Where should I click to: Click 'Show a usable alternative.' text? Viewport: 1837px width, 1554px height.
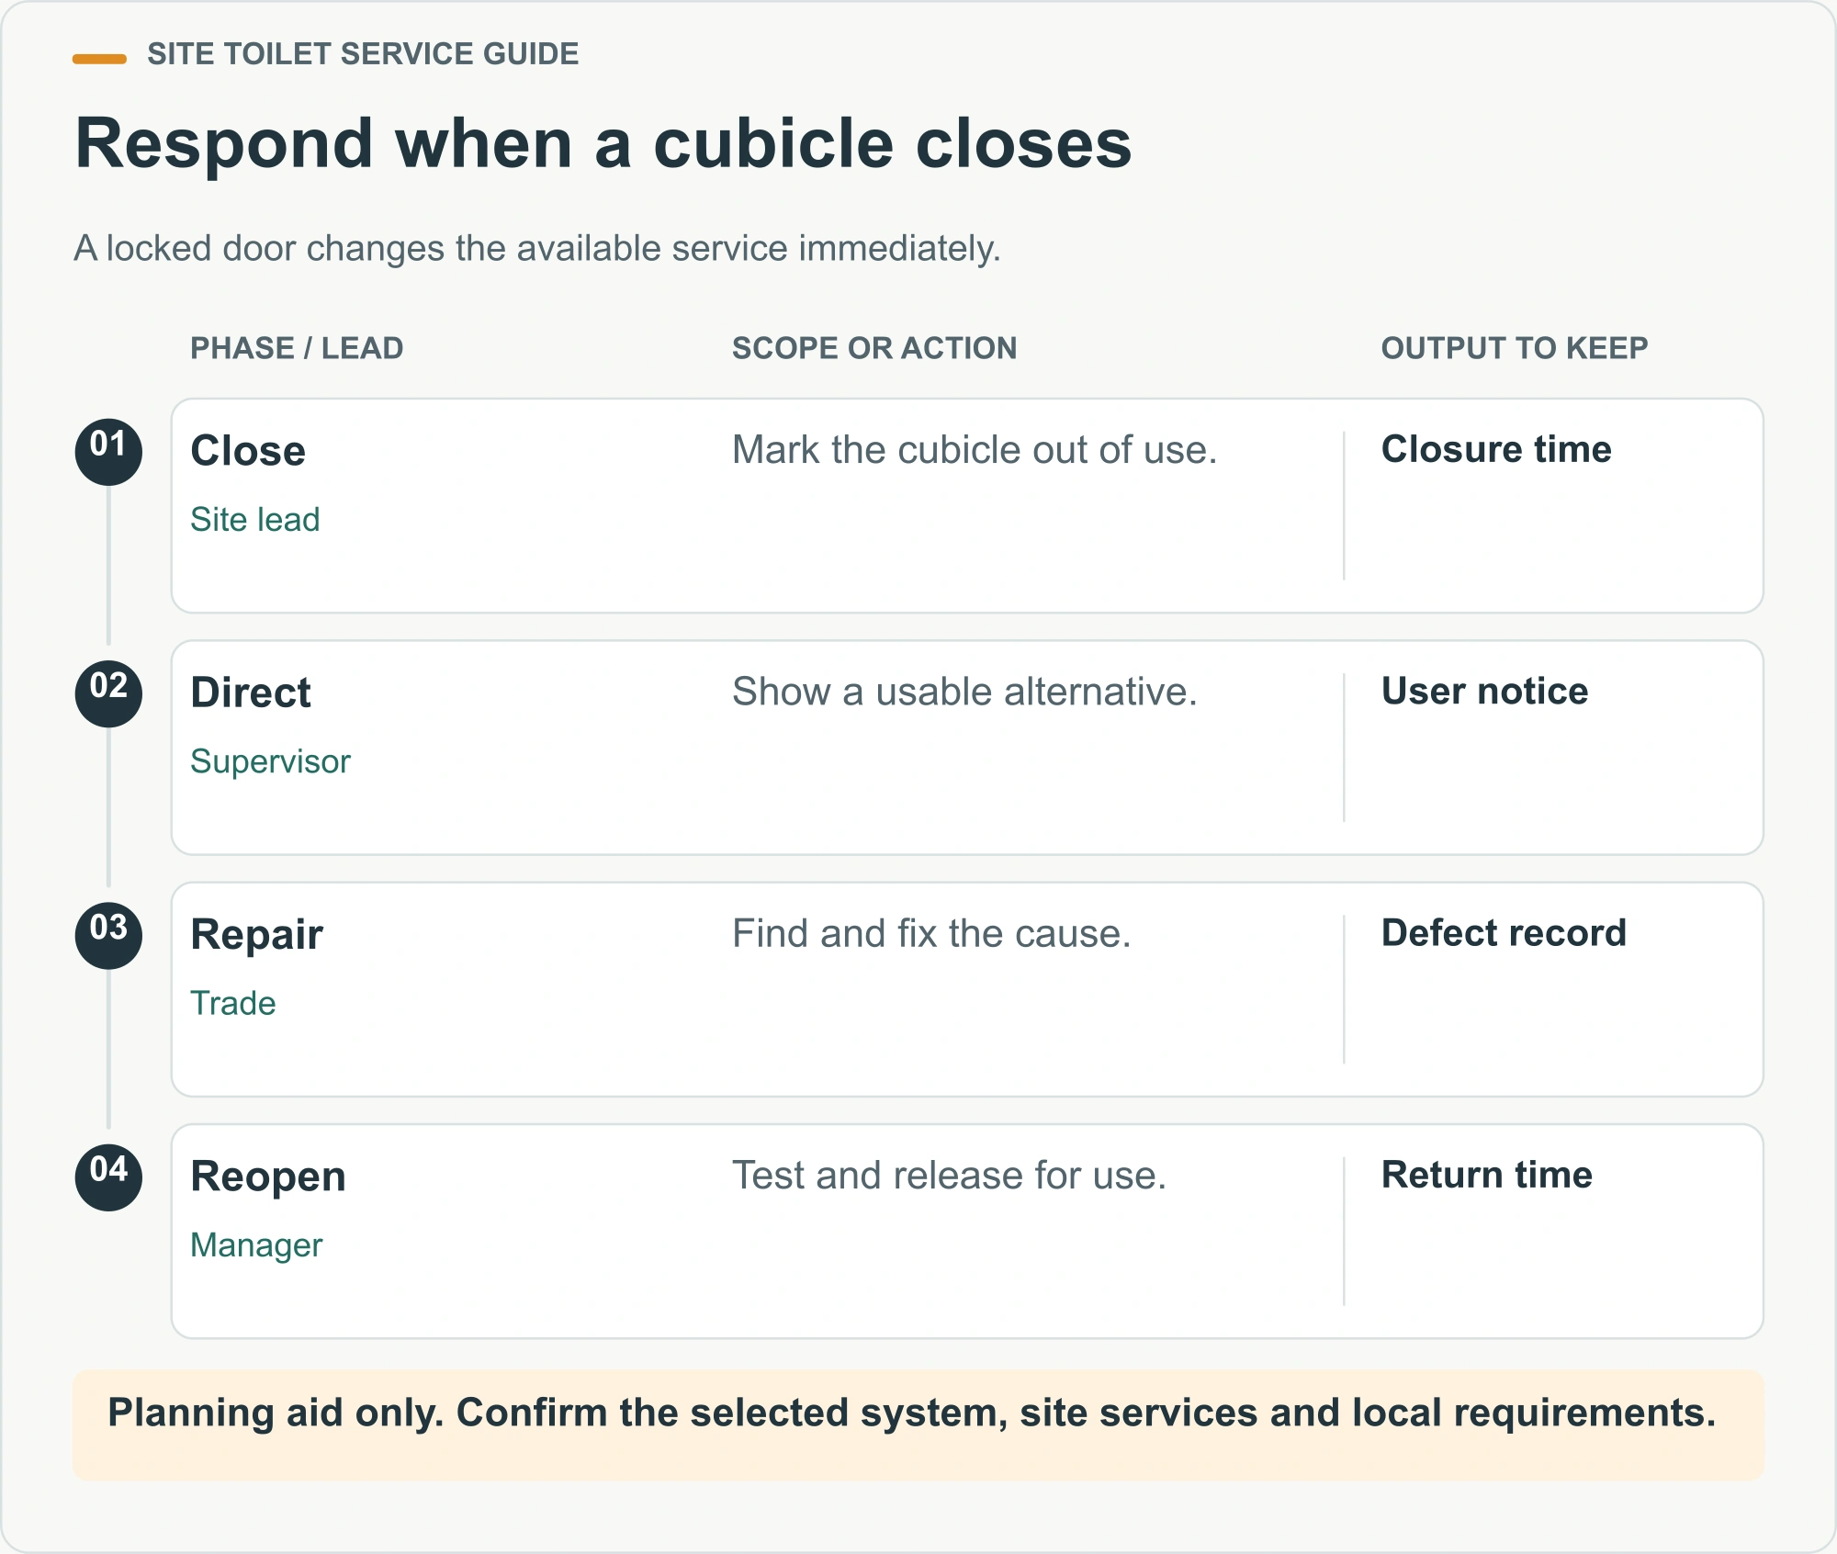(x=964, y=692)
